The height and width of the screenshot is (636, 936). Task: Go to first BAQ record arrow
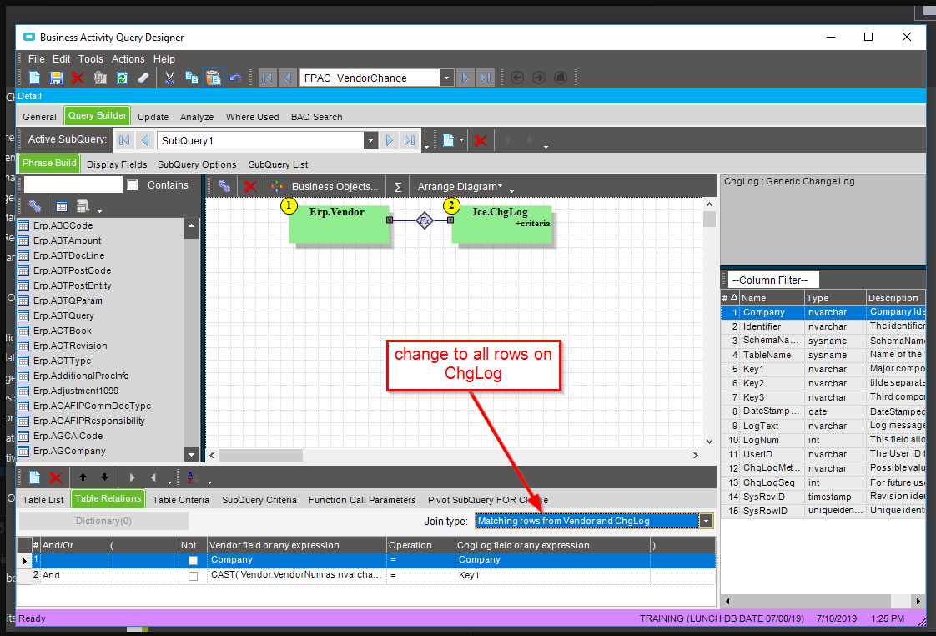268,78
